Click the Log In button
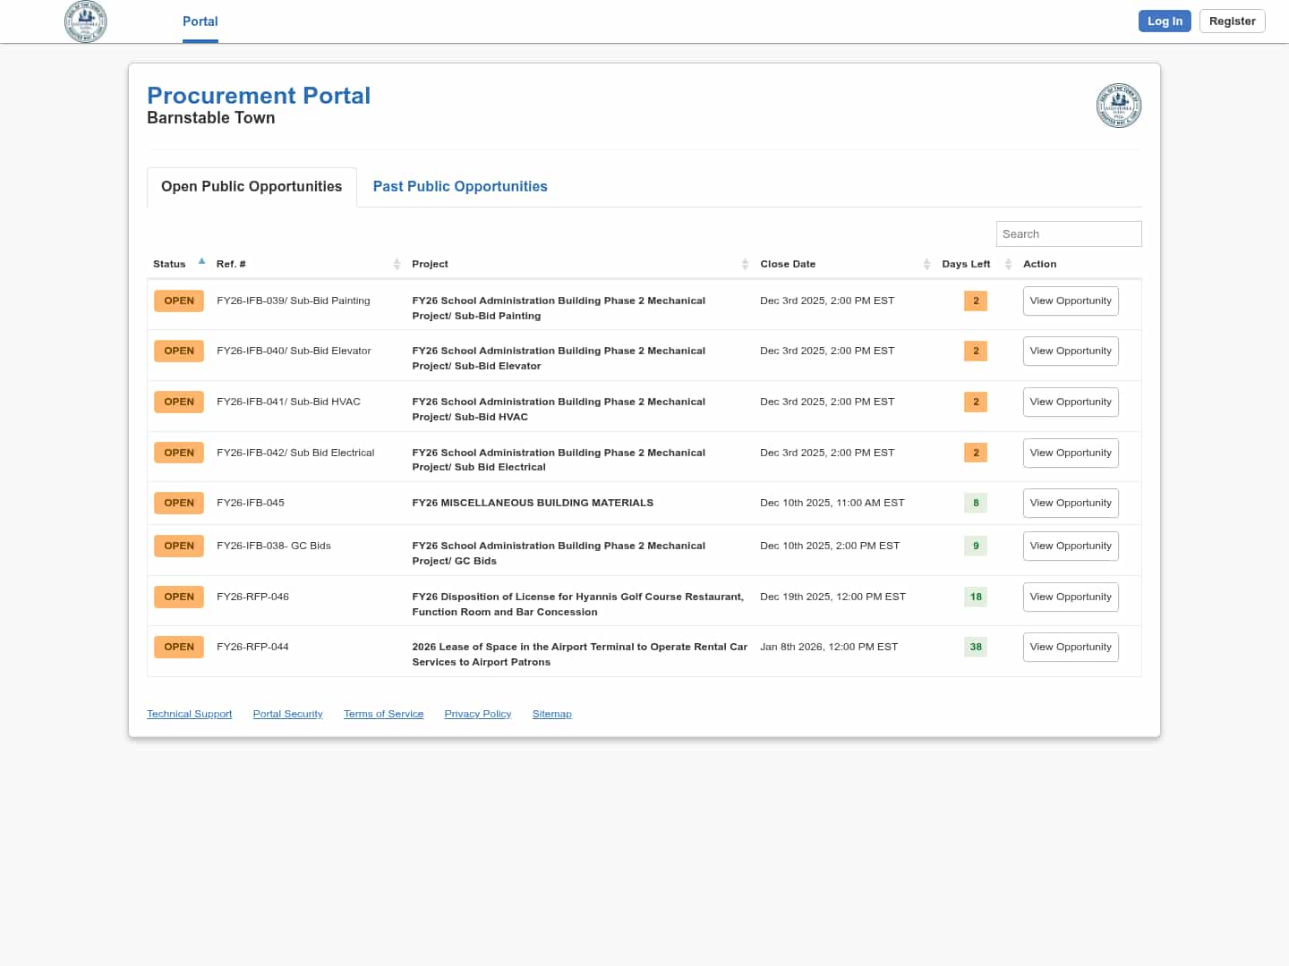This screenshot has width=1289, height=966. (1165, 21)
